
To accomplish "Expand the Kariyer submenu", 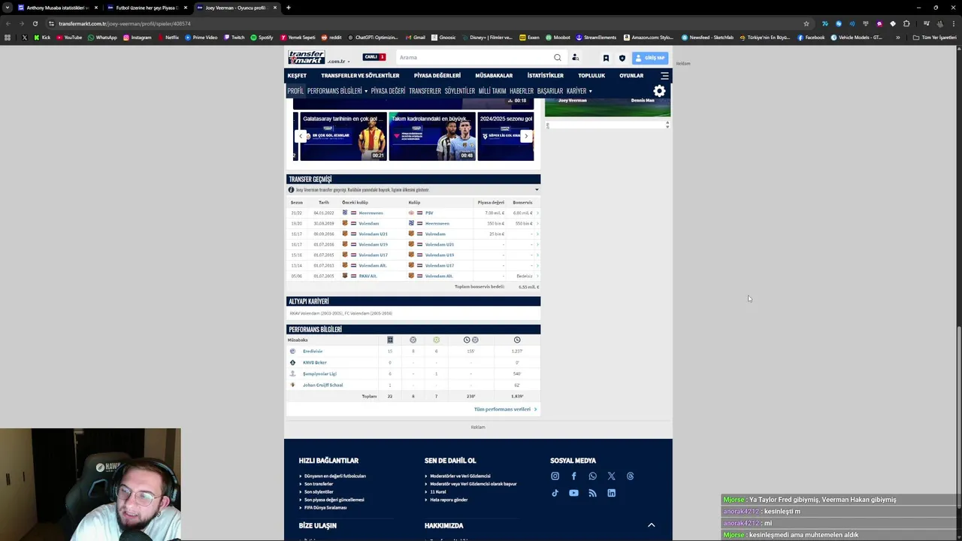I will coord(590,91).
